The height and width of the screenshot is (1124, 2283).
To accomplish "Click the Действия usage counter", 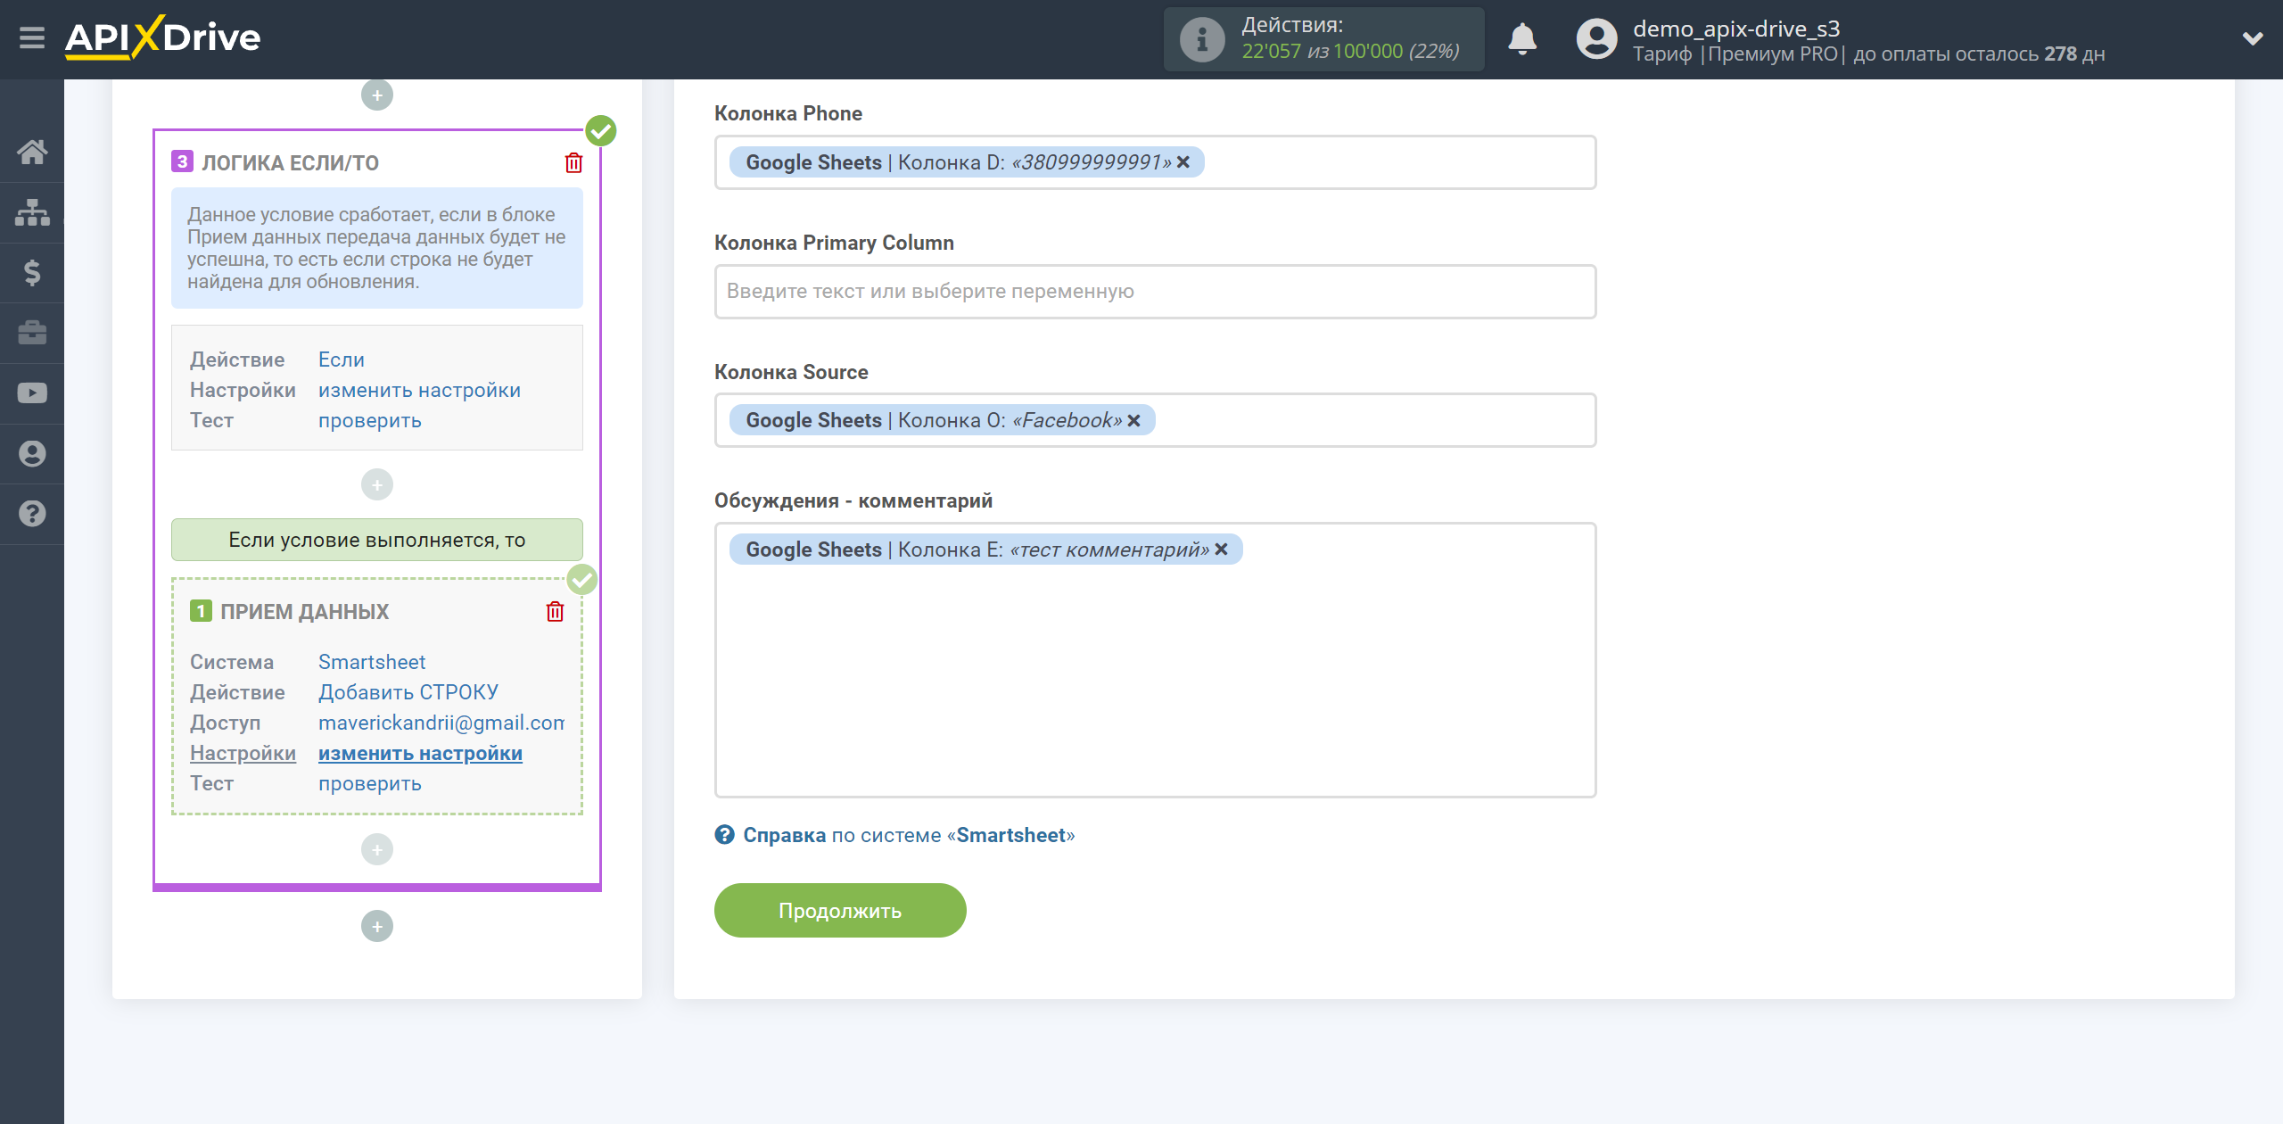I will 1324,39.
